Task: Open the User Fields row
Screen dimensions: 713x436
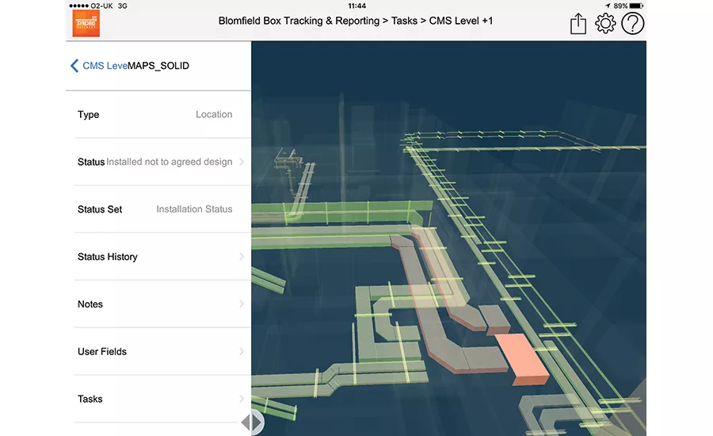Action: click(162, 351)
